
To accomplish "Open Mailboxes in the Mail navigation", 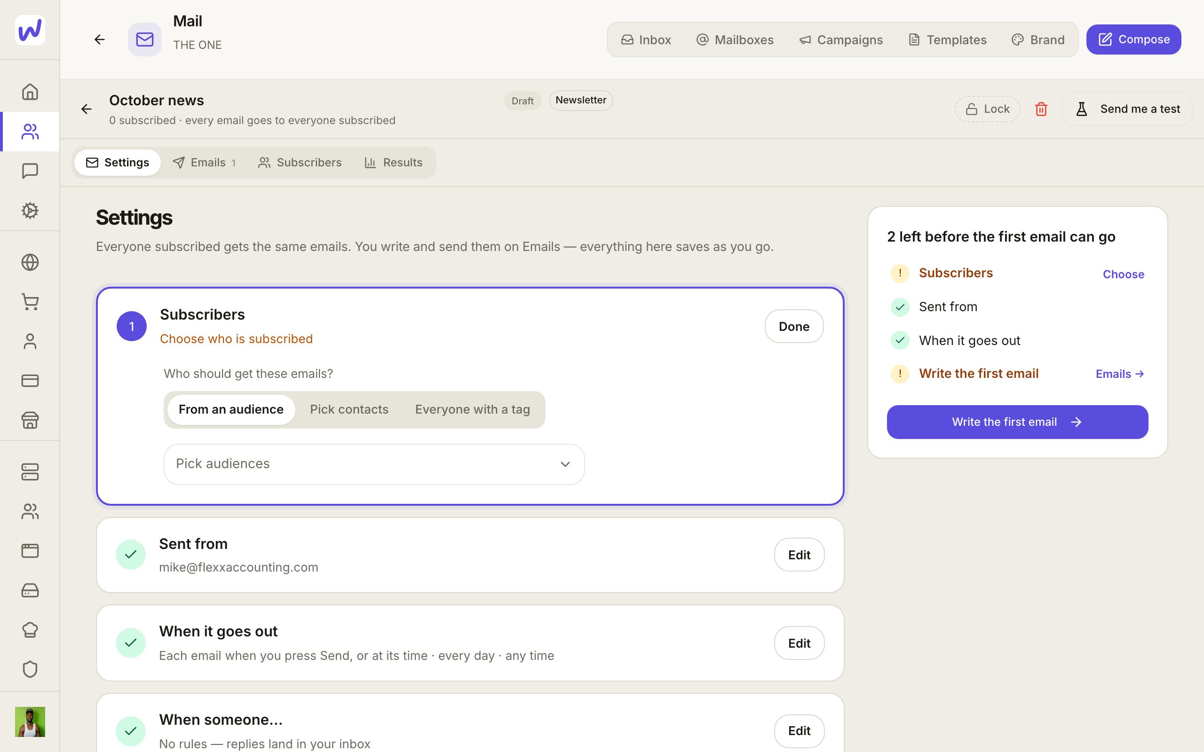I will [734, 39].
